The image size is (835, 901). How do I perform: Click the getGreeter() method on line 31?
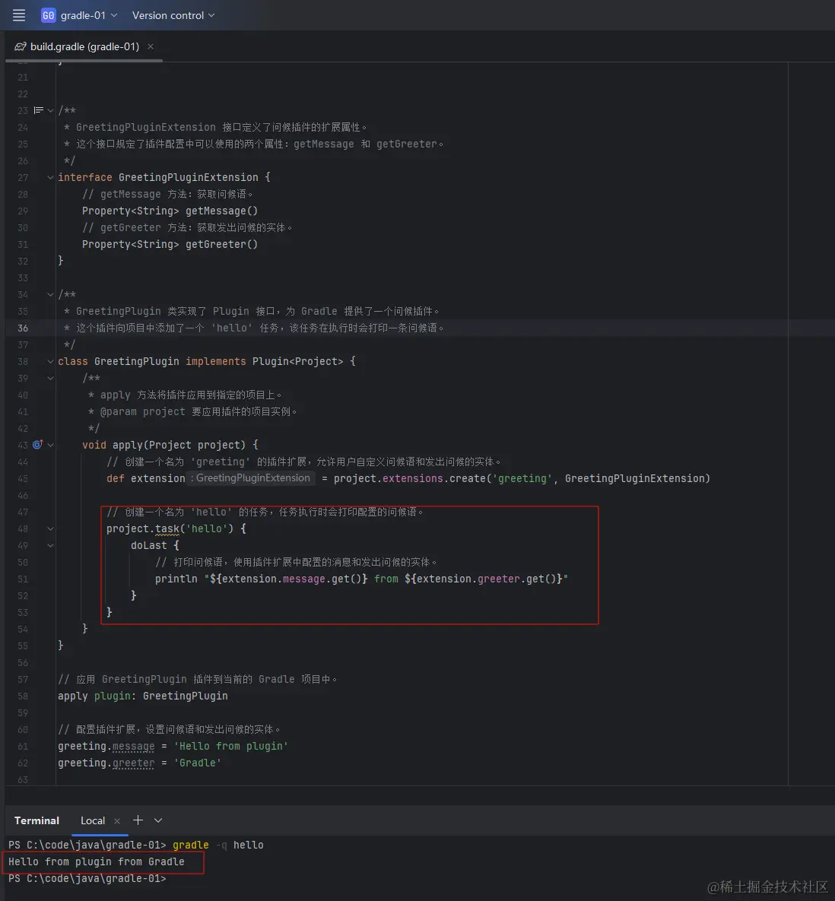tap(221, 244)
